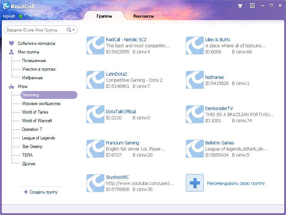
Task: Select the Streaming category
Action: 49,95
